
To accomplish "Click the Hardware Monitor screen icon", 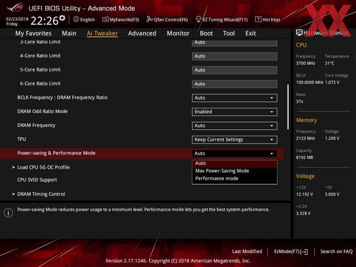I will [x=299, y=33].
